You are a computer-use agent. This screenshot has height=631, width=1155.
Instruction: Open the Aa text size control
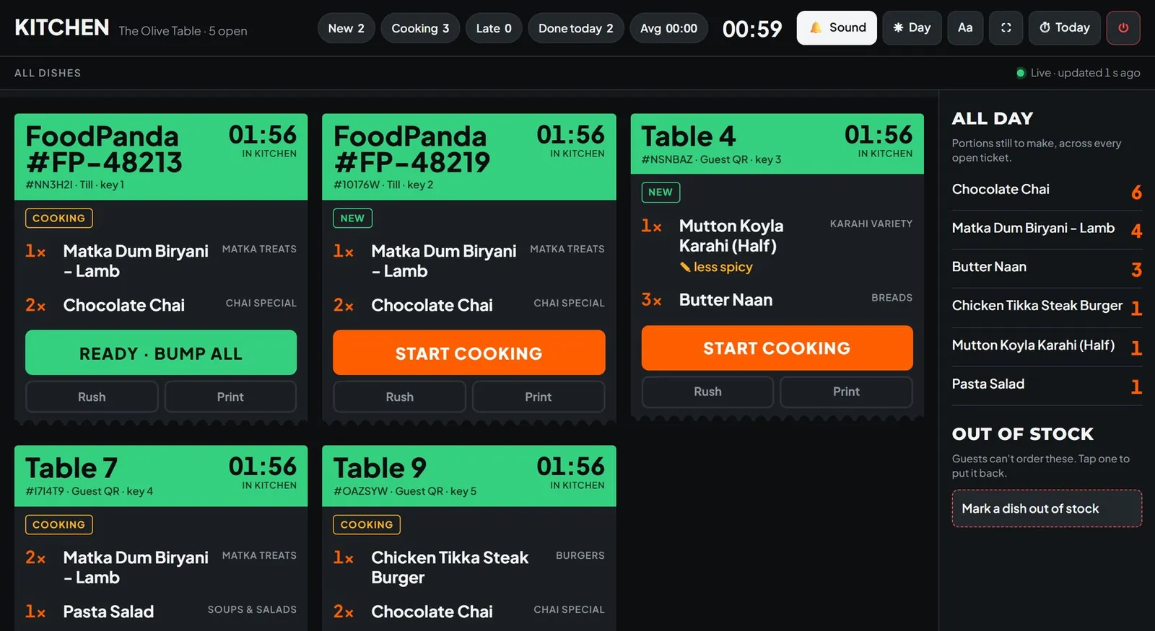[x=965, y=28]
